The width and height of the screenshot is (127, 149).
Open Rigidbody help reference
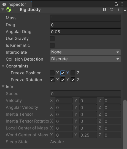click(104, 9)
